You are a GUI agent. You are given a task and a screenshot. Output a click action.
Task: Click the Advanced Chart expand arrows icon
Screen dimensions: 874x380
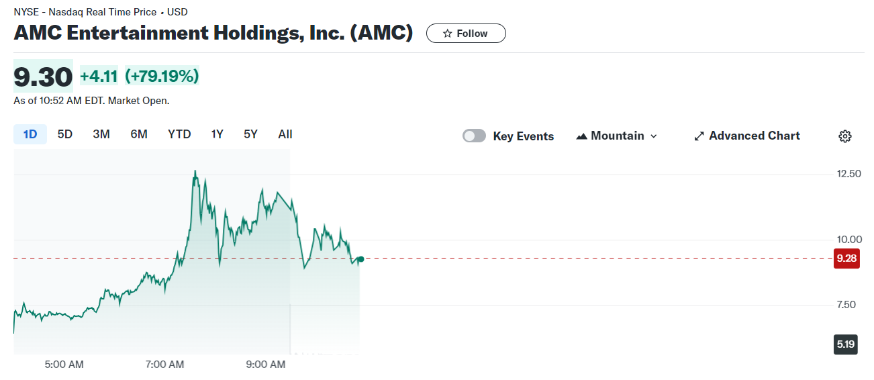[x=699, y=136]
